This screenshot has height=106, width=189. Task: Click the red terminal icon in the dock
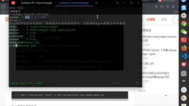point(184,40)
